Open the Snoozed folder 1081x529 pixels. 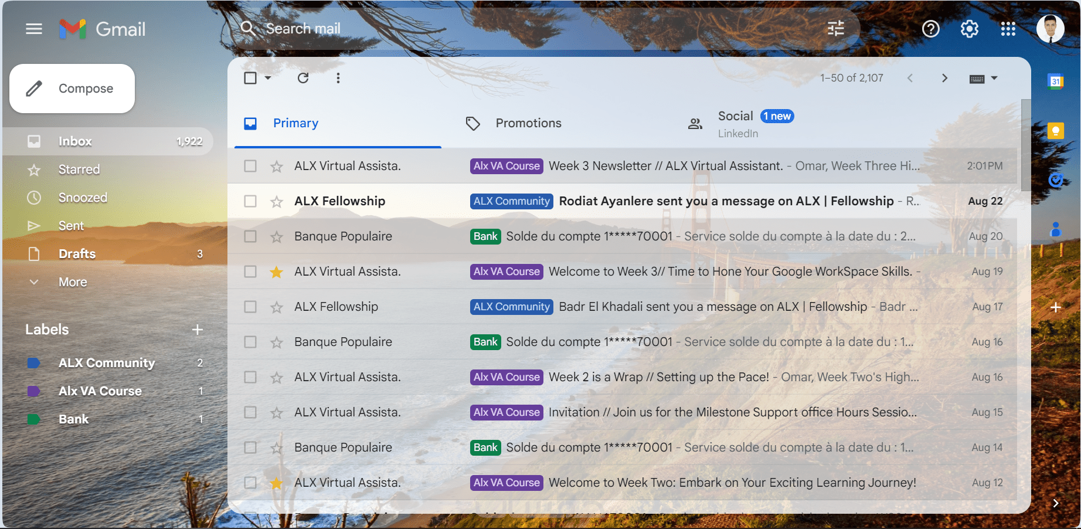pyautogui.click(x=109, y=198)
